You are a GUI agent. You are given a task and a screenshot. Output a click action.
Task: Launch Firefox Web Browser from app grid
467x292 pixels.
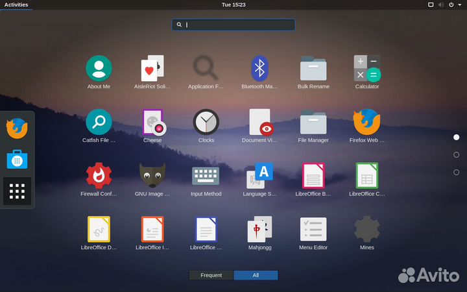pyautogui.click(x=367, y=126)
